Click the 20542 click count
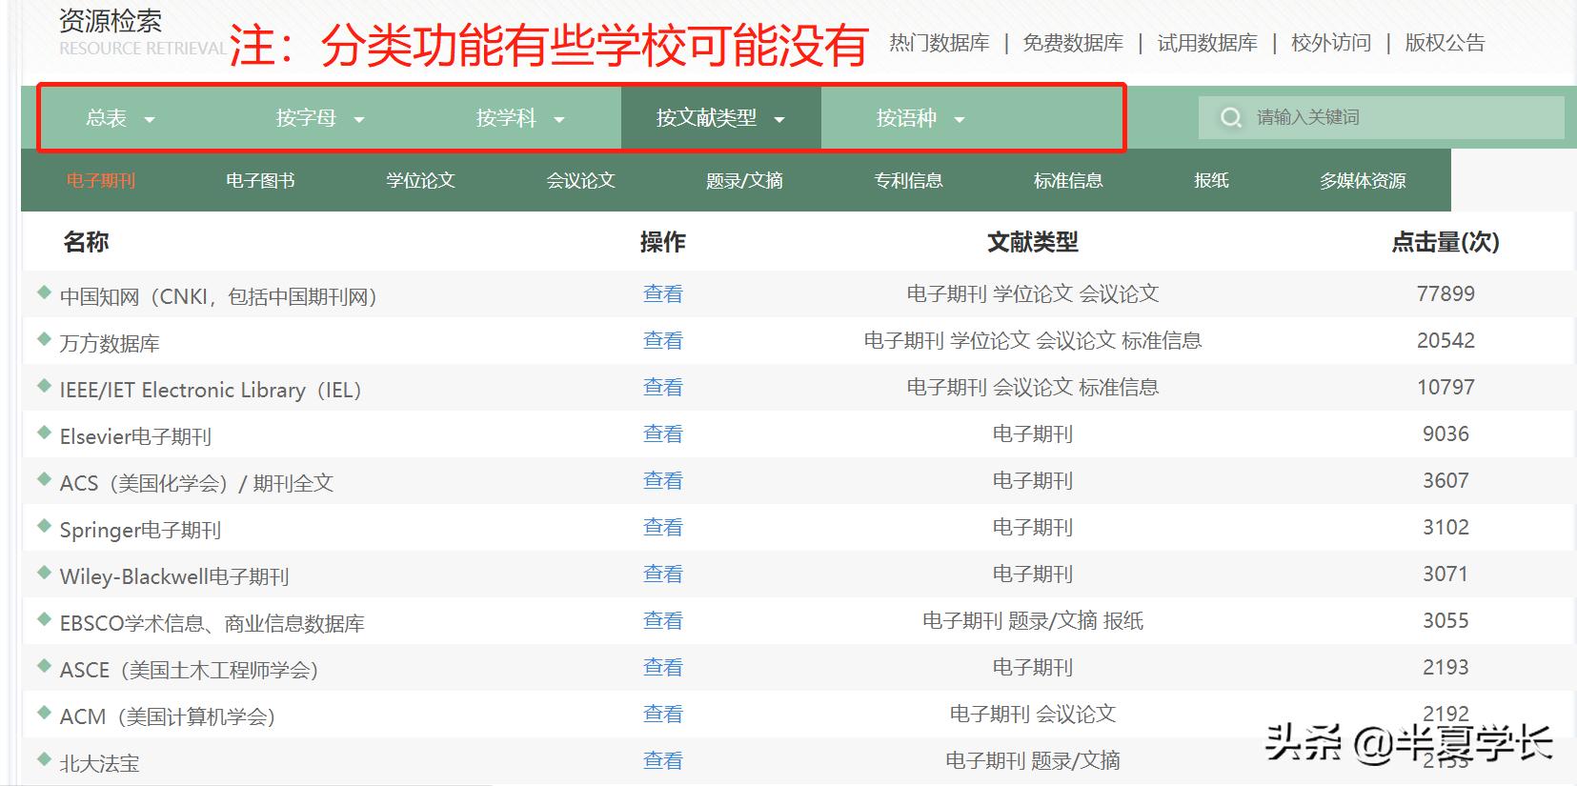The image size is (1577, 786). [x=1446, y=340]
